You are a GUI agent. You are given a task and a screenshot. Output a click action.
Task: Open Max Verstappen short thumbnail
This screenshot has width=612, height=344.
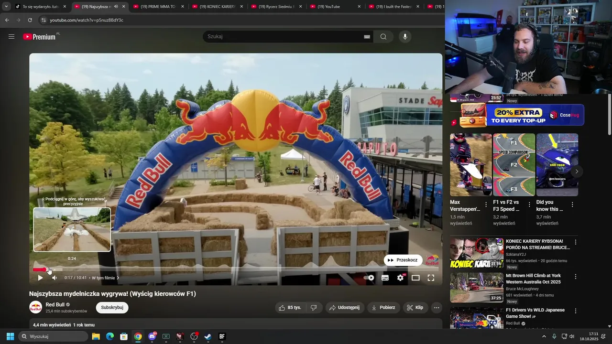[x=471, y=165]
